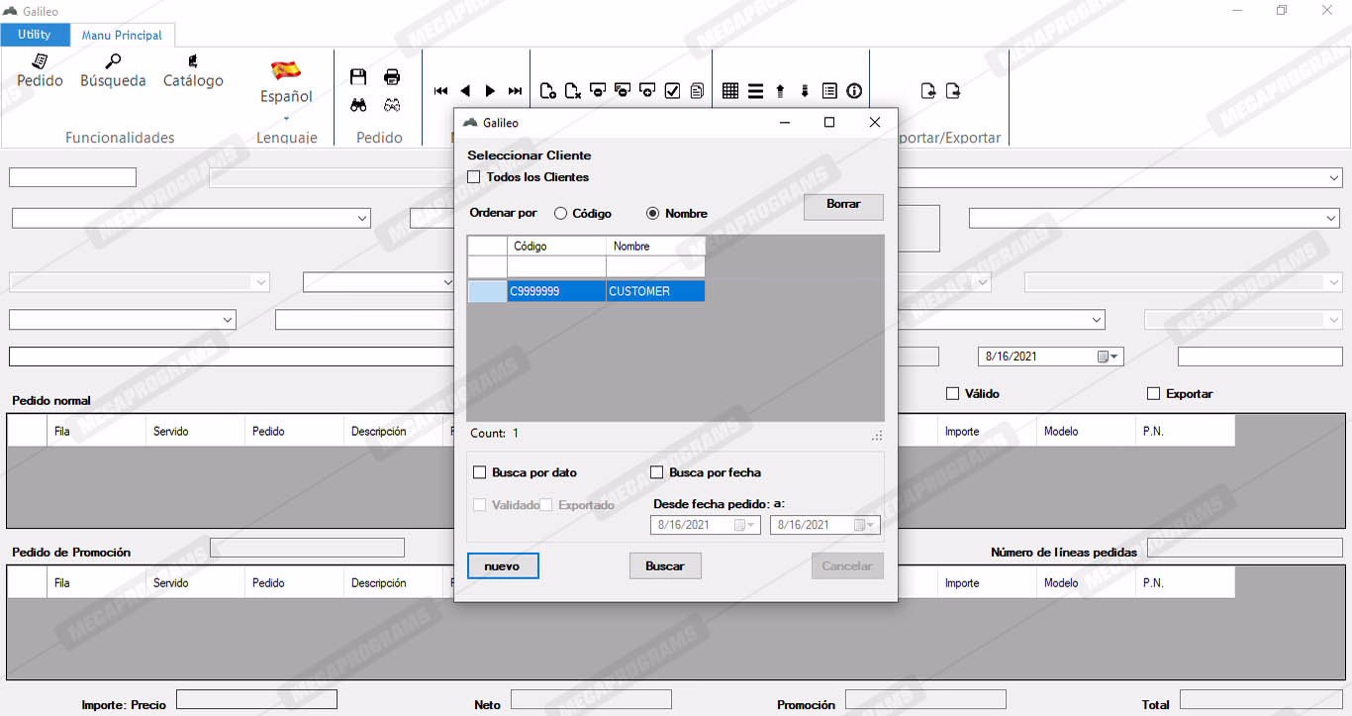Screen dimensions: 1352x716
Task: Enable Busca por fecha checkbox
Action: tap(656, 472)
